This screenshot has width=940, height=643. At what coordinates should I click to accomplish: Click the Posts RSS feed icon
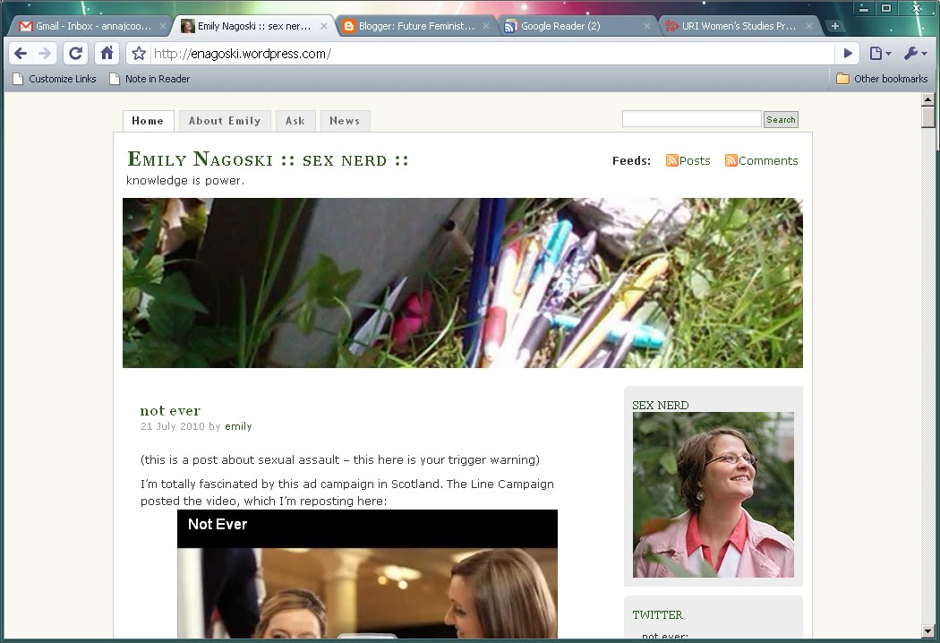click(671, 161)
